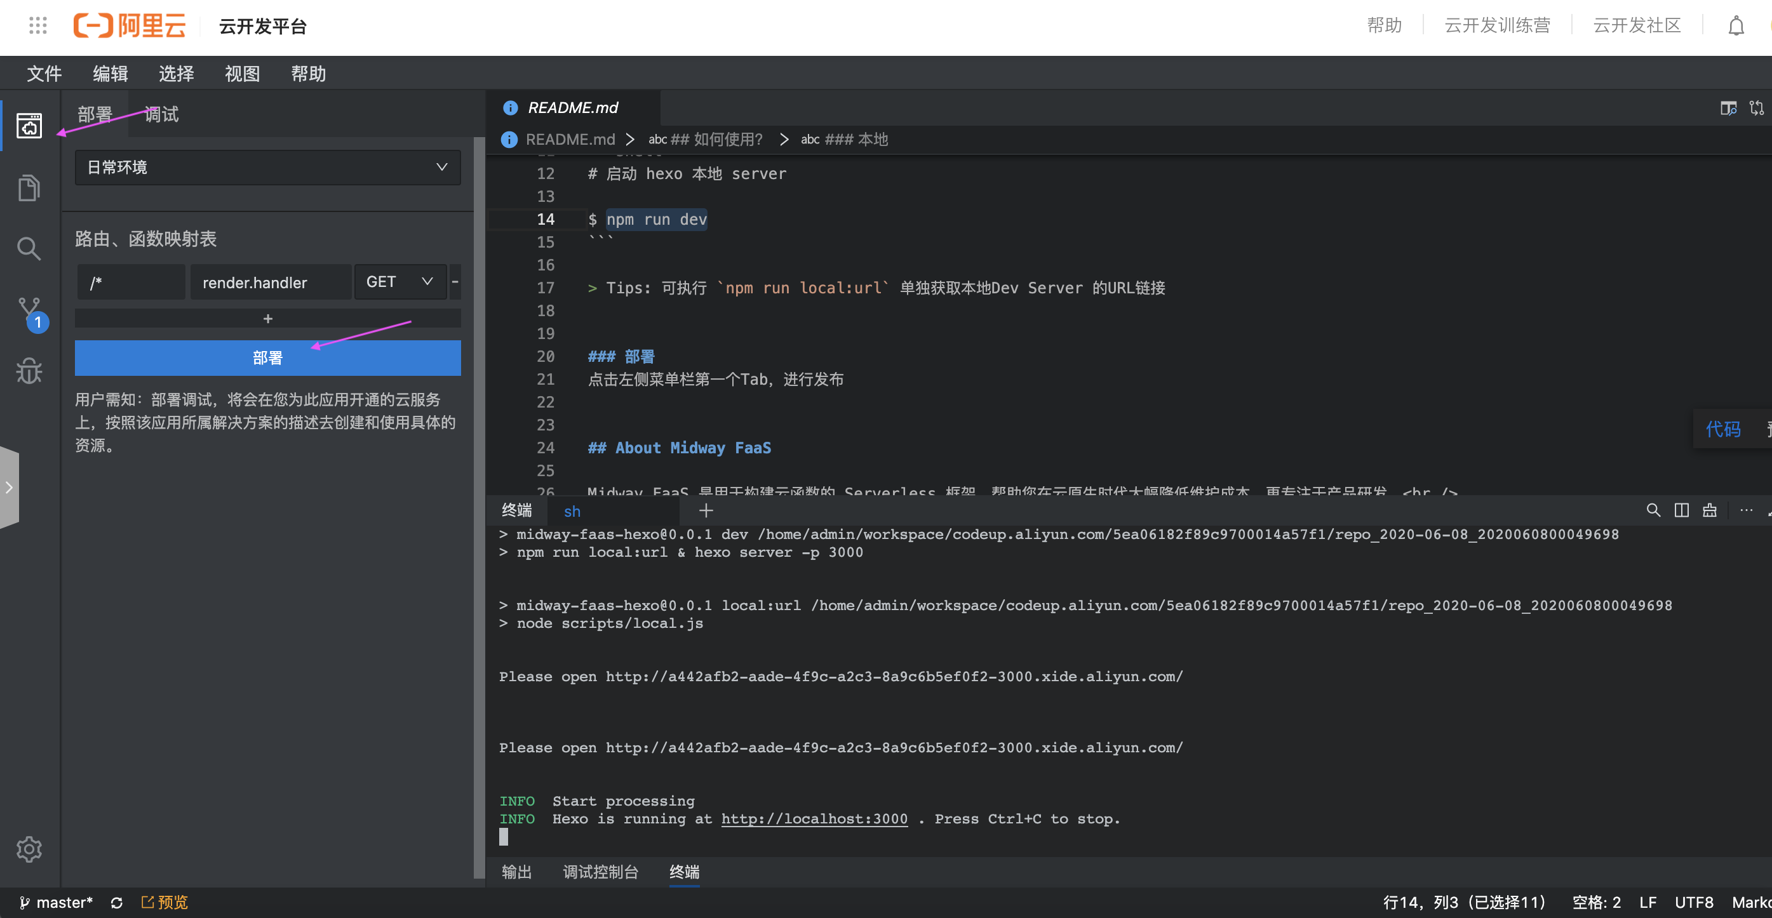Open the 编辑 menu
Screen dimensions: 1772x918
(110, 74)
